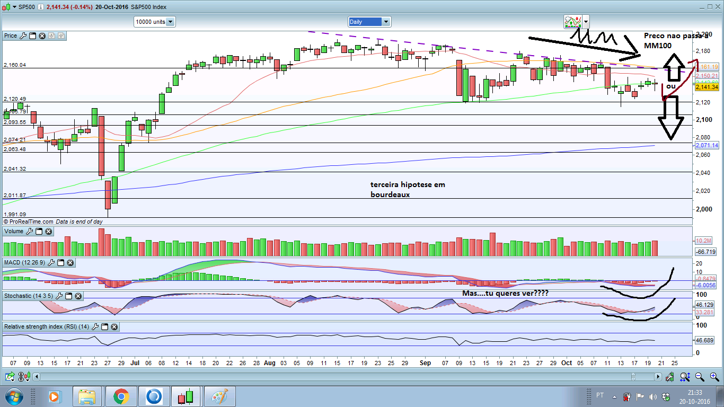
Task: Click the SP500 ticker name in the title bar
Action: coord(27,7)
